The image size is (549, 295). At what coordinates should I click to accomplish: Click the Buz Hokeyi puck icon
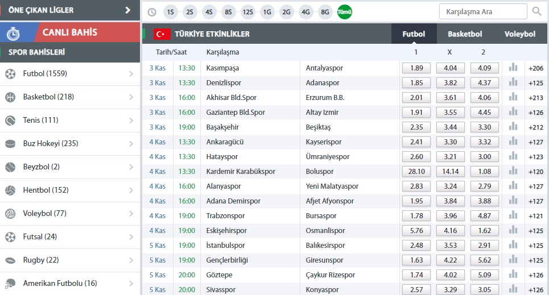pos(10,144)
